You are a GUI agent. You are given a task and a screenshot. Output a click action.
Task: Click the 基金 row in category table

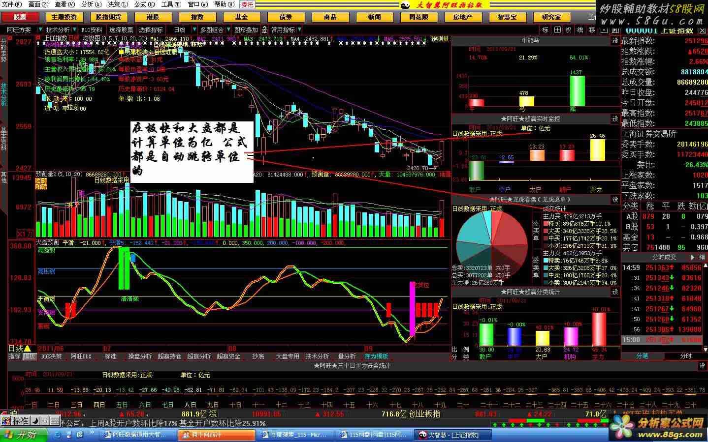pyautogui.click(x=665, y=236)
